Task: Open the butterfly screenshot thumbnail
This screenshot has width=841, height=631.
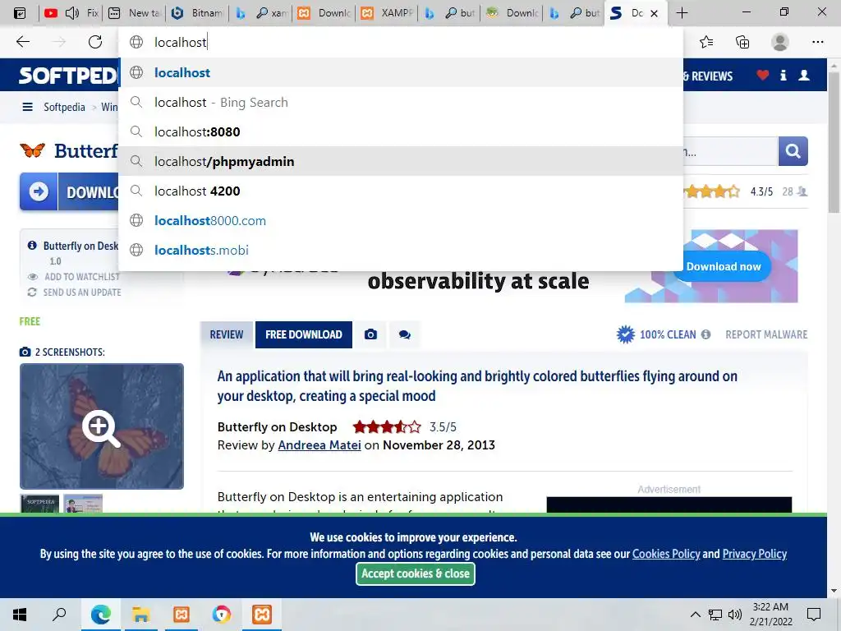Action: pyautogui.click(x=102, y=426)
